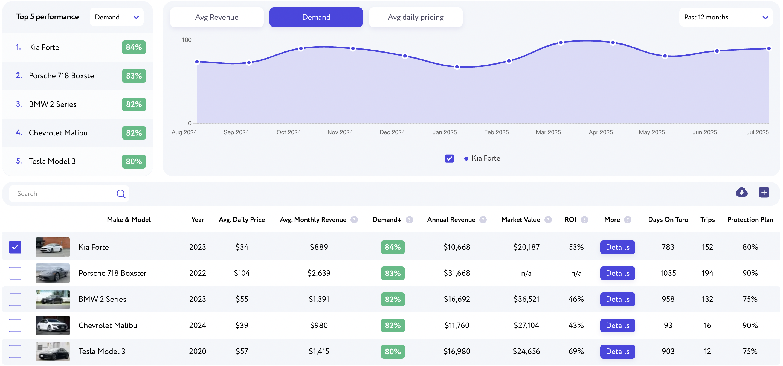Open Past 12 months range dropdown
This screenshot has width=783, height=366.
click(x=726, y=17)
